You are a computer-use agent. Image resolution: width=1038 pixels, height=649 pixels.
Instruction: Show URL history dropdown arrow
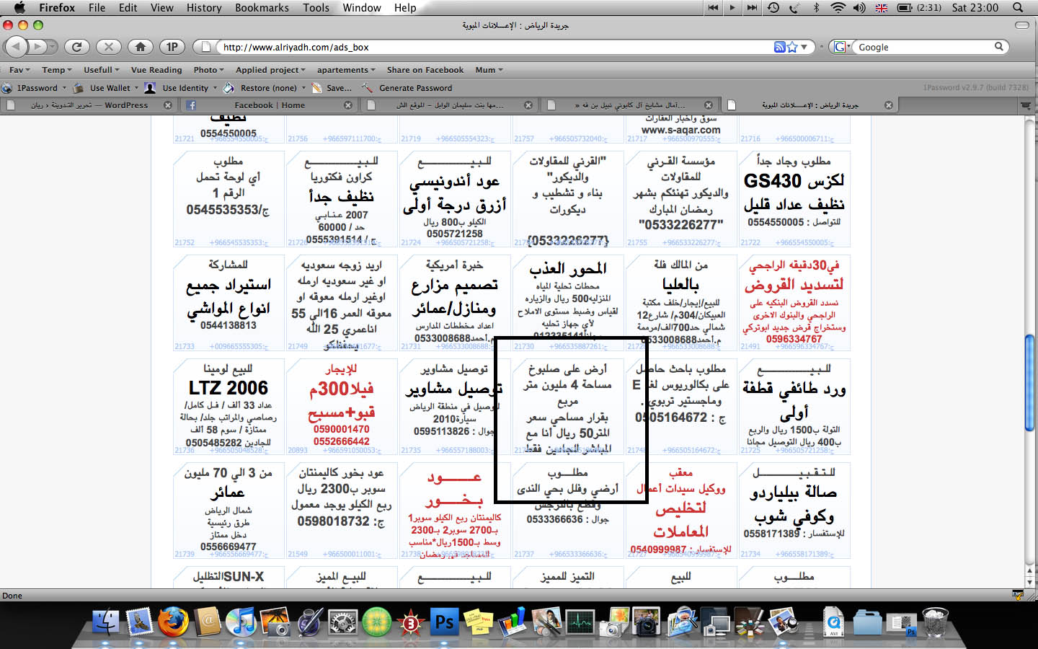[804, 47]
